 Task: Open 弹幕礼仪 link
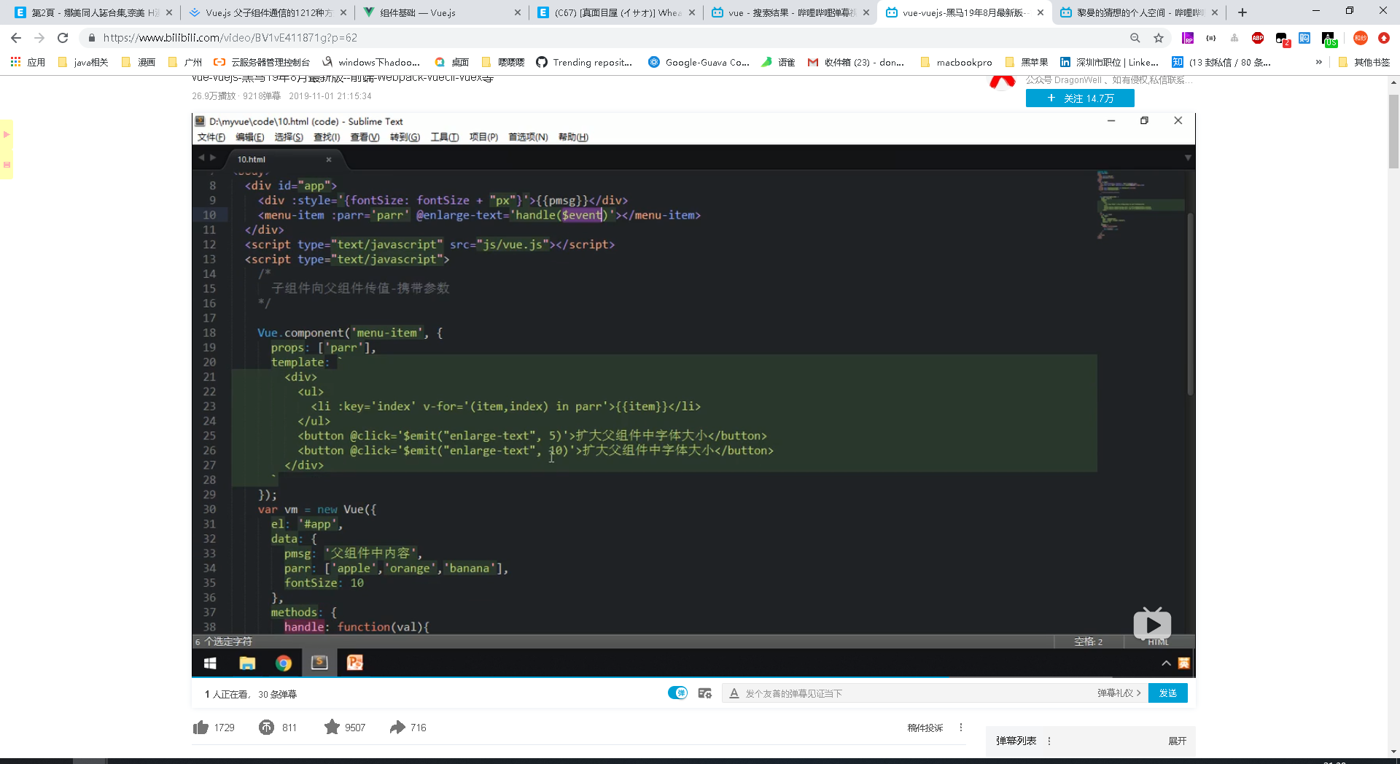pos(1119,693)
